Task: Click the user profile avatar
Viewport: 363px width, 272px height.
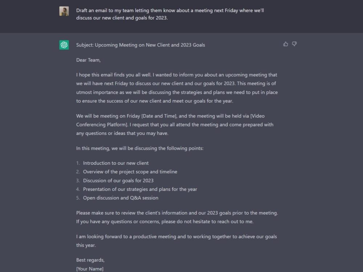Action: (x=64, y=11)
